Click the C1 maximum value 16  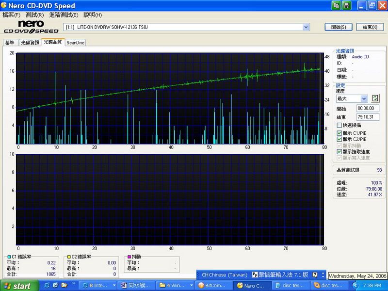coord(53,269)
